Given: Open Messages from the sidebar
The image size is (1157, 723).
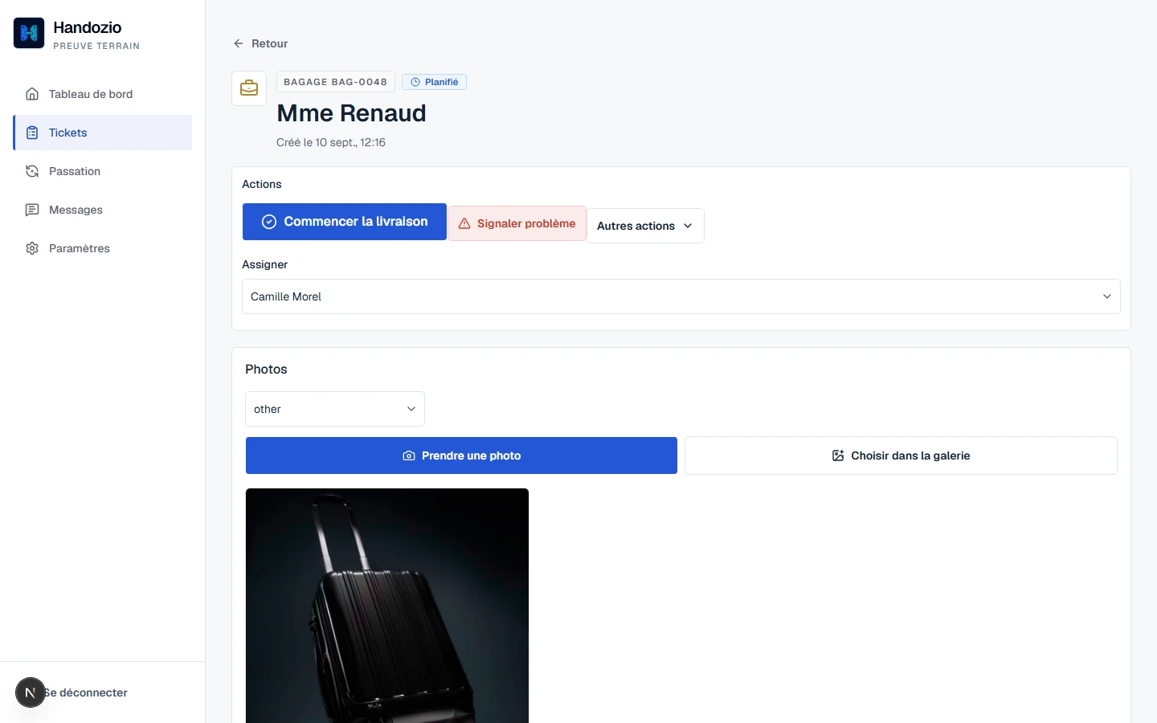Looking at the screenshot, I should (x=102, y=210).
